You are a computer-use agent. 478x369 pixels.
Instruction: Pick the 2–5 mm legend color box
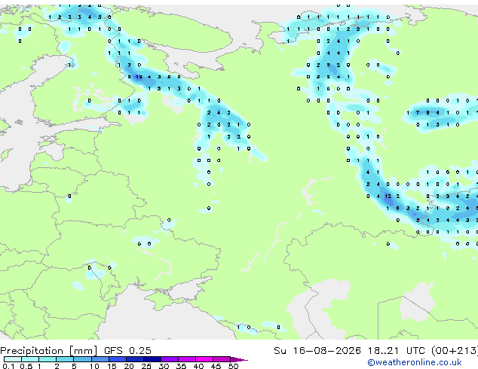(x=65, y=359)
